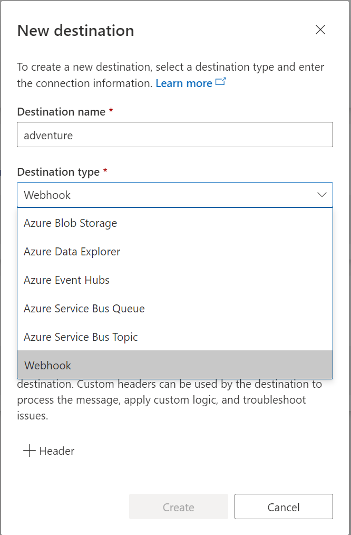The image size is (351, 535).
Task: Choose Azure Data Explorer as destination type
Action: (x=175, y=252)
